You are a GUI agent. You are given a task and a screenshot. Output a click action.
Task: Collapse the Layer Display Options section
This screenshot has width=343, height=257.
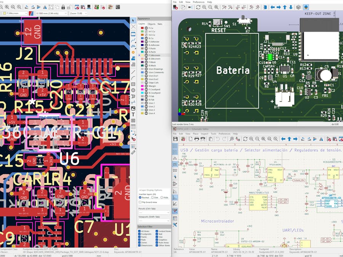coord(140,190)
